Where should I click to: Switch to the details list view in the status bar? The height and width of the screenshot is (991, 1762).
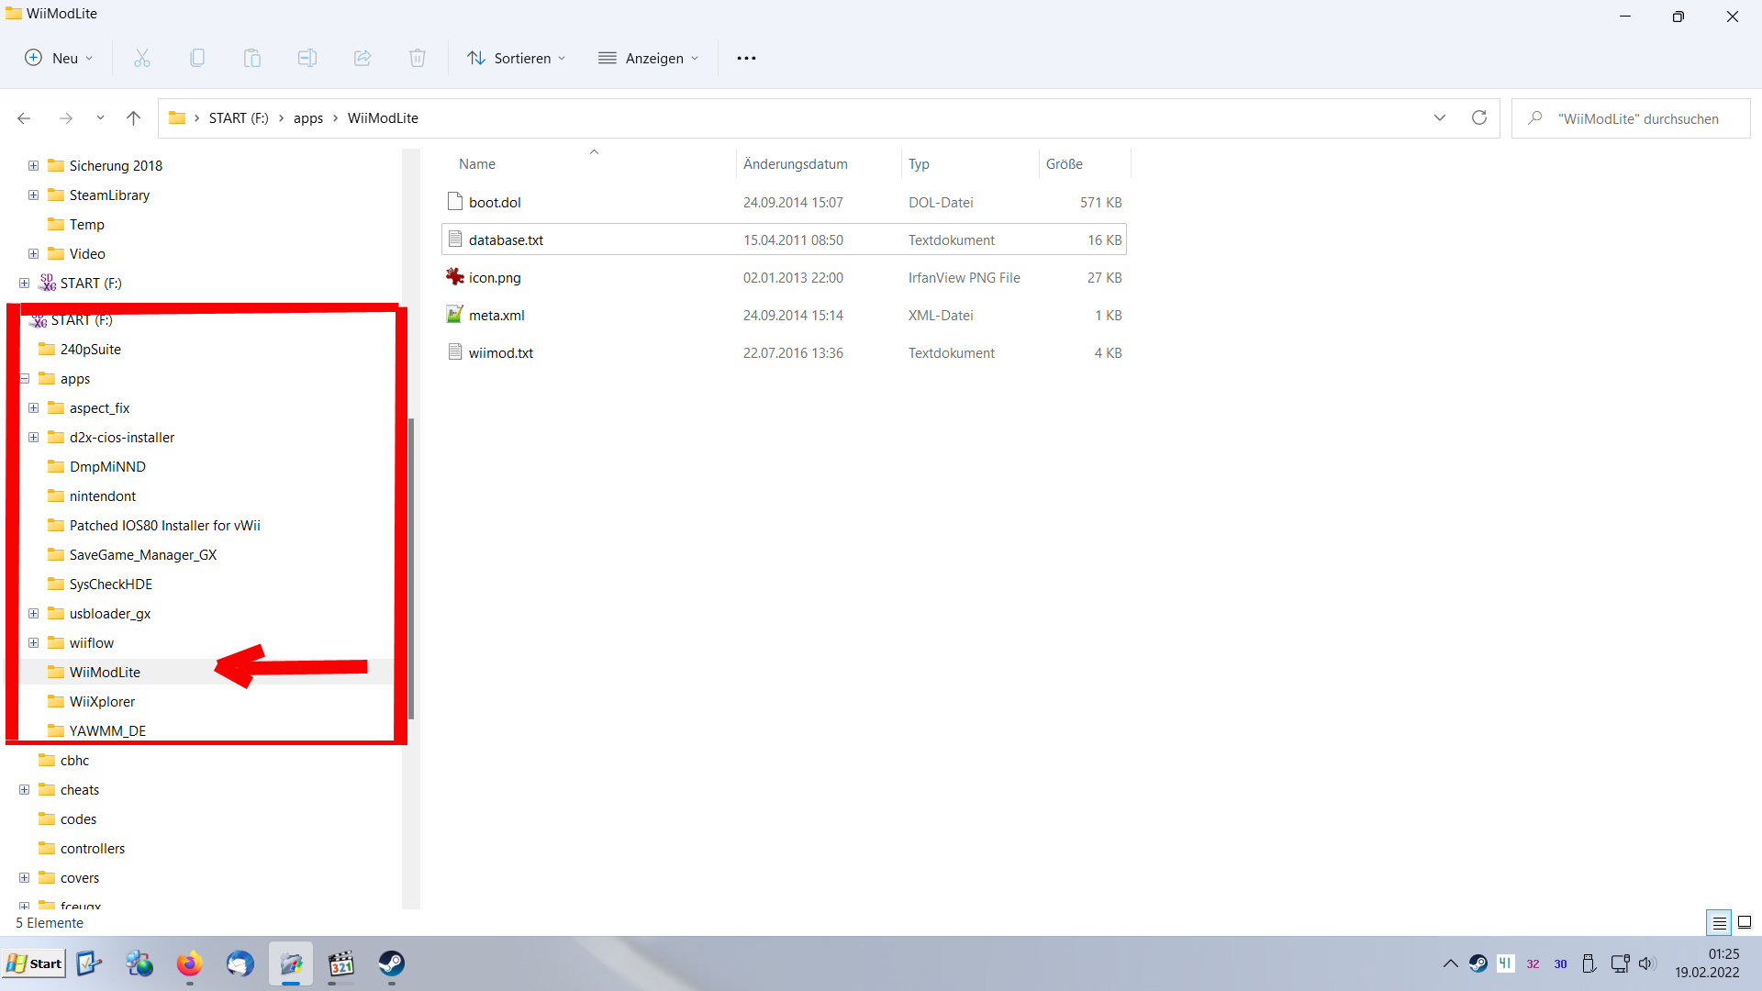1719,922
